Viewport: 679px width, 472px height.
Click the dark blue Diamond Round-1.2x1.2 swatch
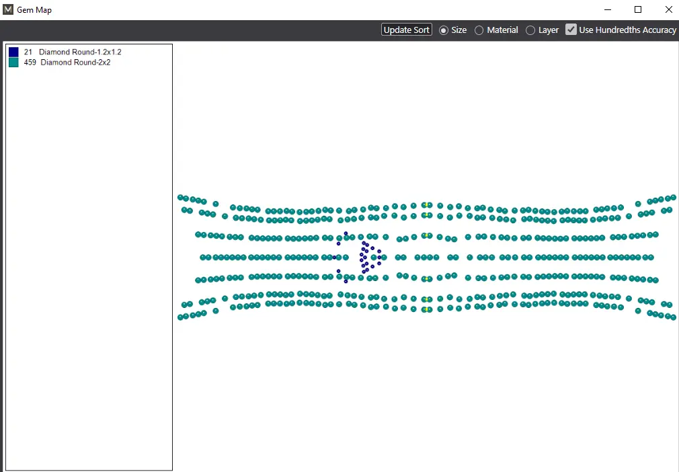[x=13, y=52]
